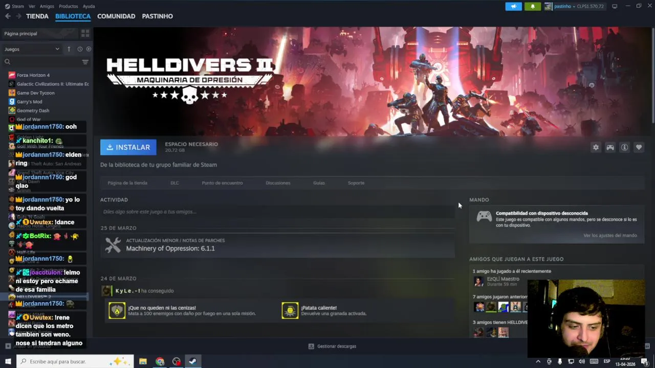
Task: Open the wallet balance CLP$1.570,72
Action: [590, 6]
